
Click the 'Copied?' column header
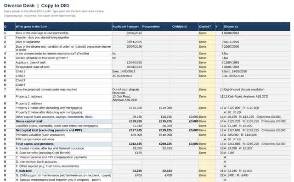[207, 27]
